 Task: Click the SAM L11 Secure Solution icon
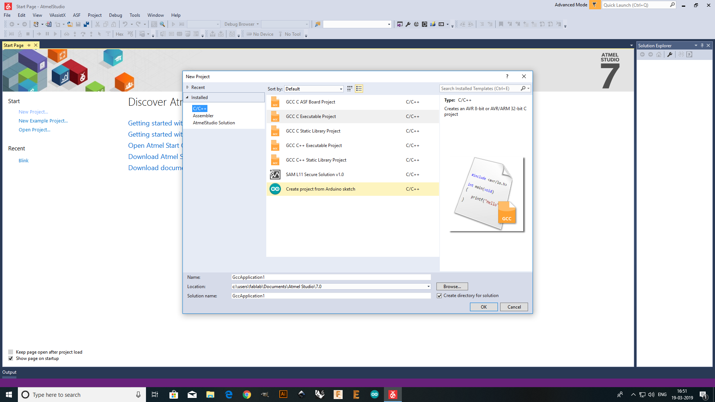[275, 175]
